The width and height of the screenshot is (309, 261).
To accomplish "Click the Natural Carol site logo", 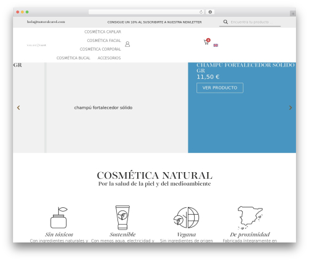I will click(36, 45).
